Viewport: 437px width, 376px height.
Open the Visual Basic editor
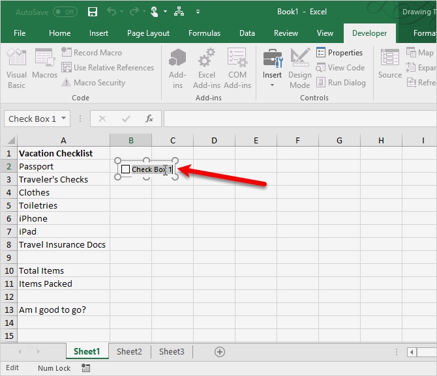point(16,68)
